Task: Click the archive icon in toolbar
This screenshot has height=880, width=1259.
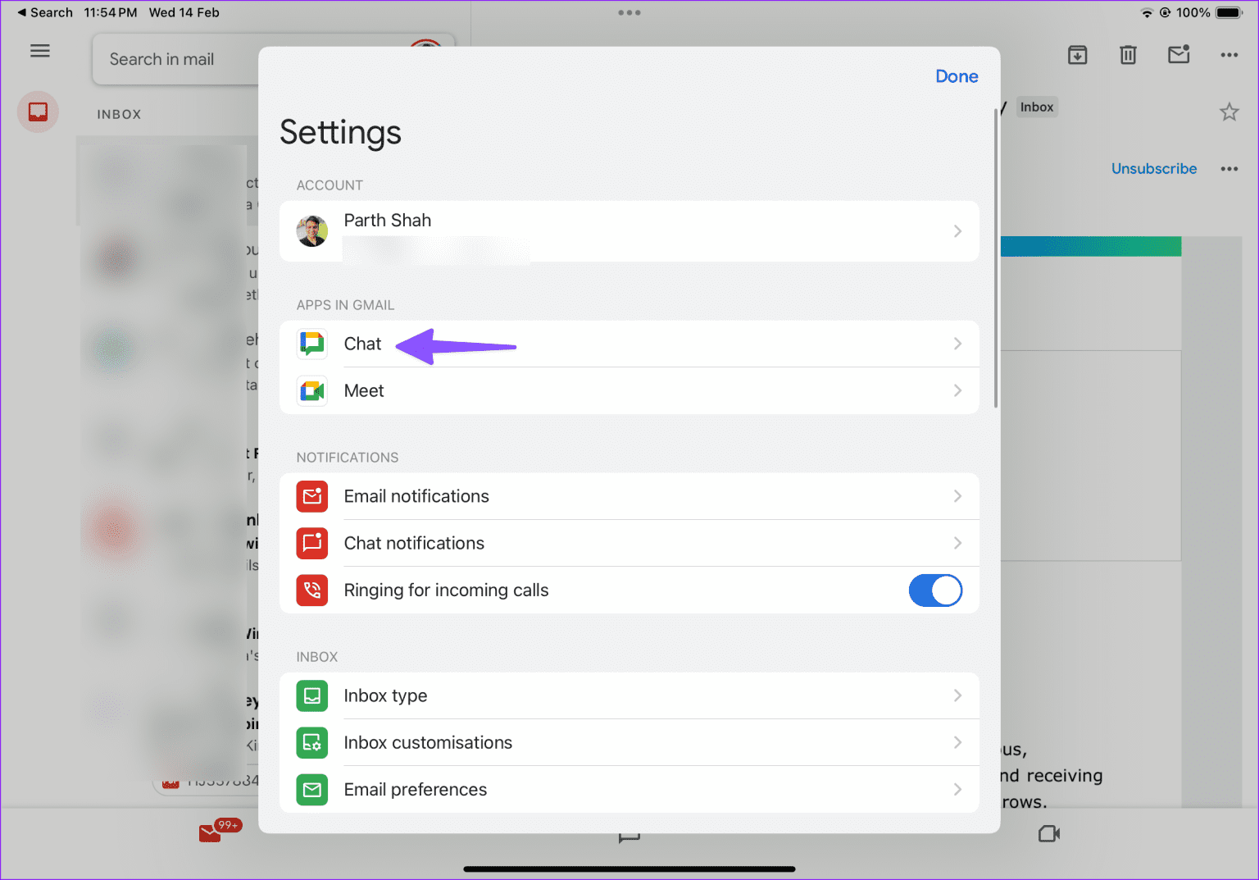Action: click(1078, 55)
